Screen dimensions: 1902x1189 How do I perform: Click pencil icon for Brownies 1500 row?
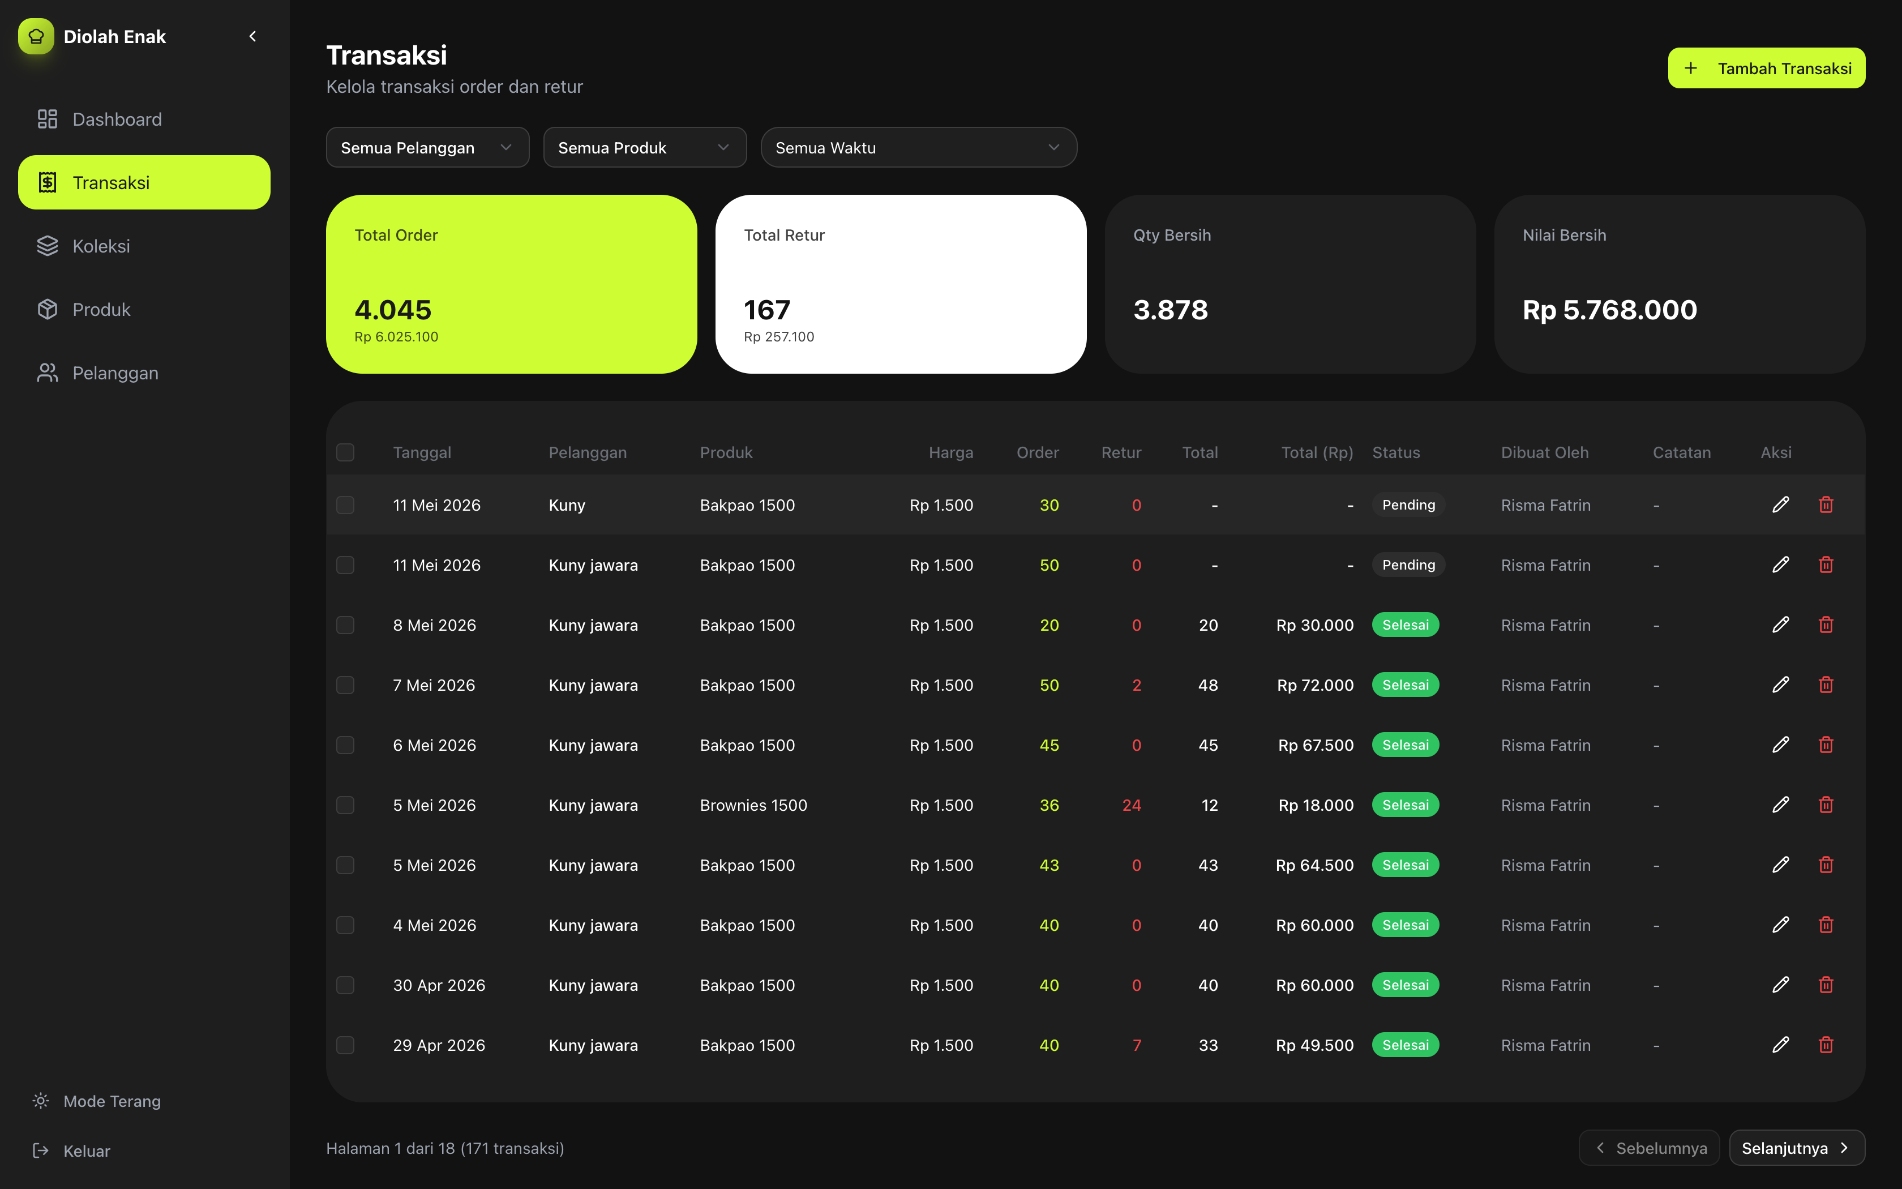point(1780,805)
